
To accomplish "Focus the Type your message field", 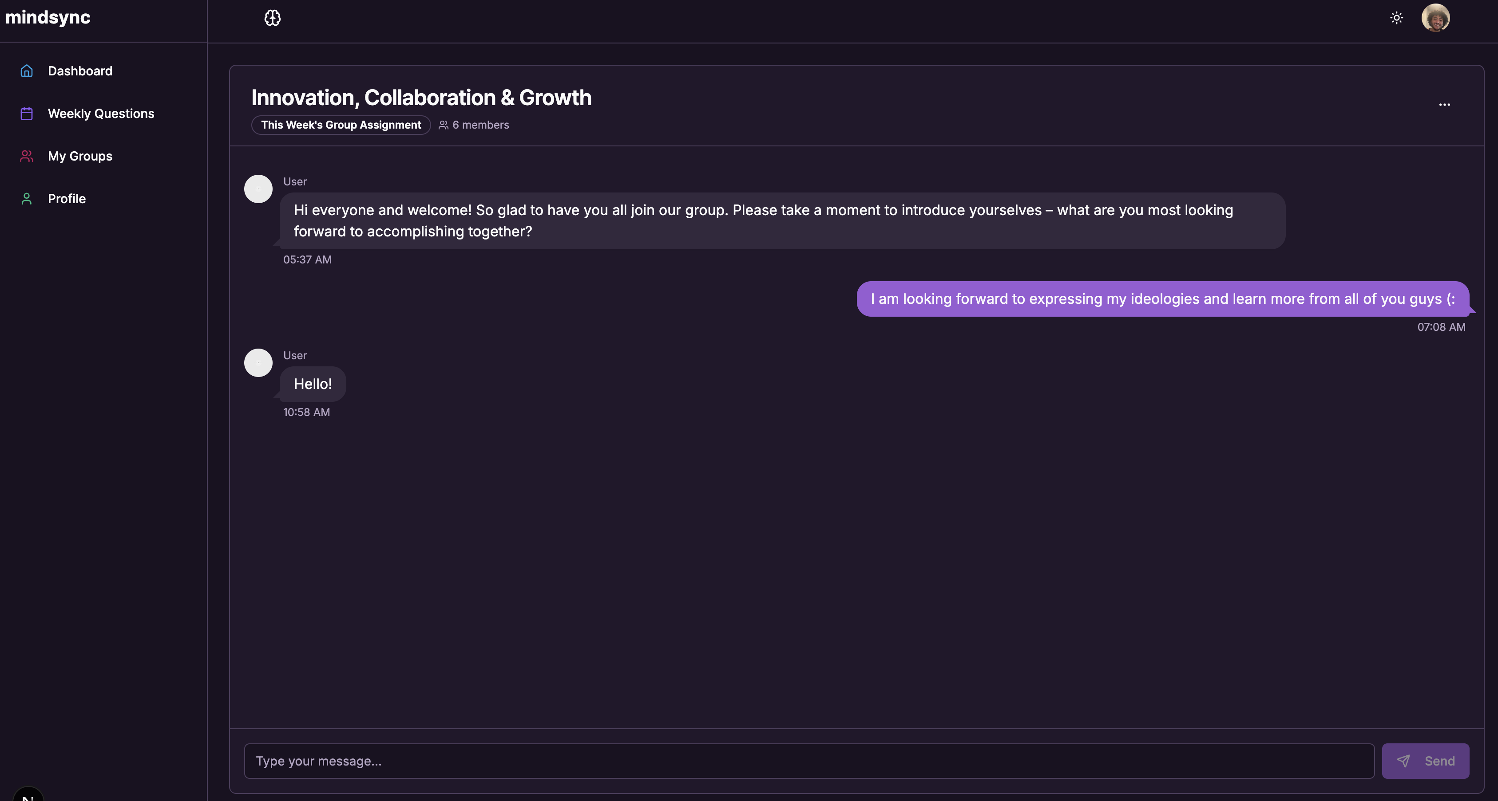I will (x=808, y=761).
